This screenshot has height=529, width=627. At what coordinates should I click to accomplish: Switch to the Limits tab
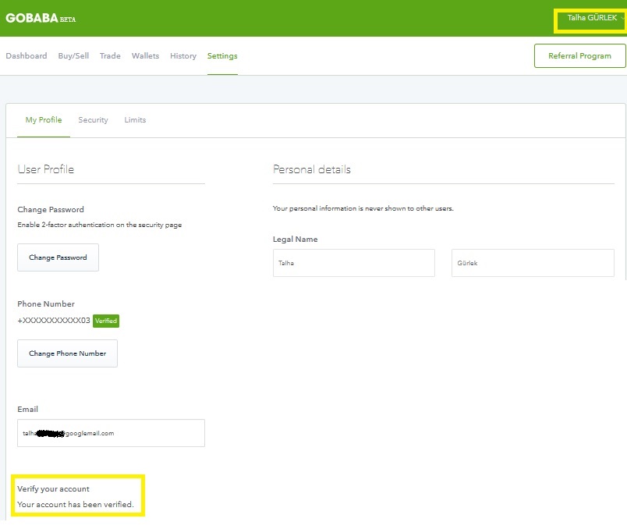135,119
